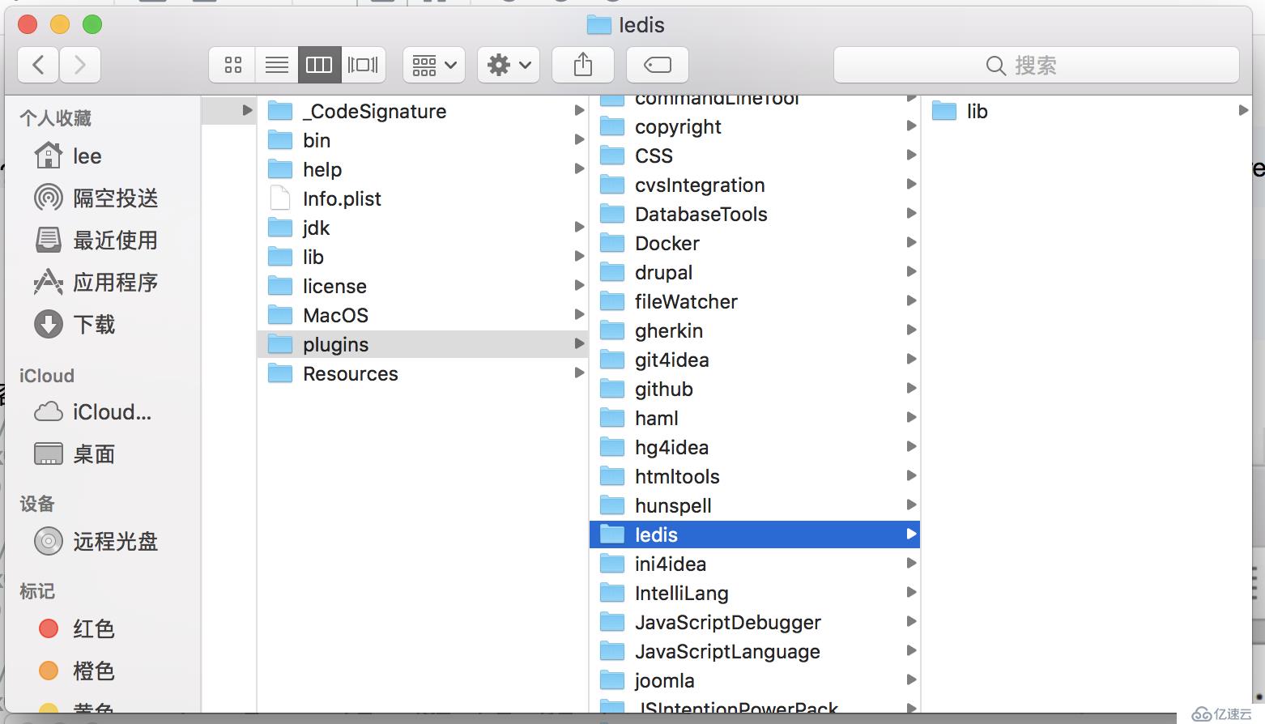Select the joomla folder
This screenshot has width=1265, height=724.
click(x=755, y=680)
